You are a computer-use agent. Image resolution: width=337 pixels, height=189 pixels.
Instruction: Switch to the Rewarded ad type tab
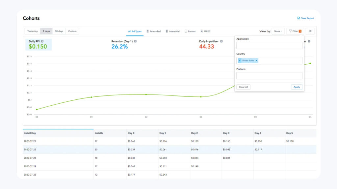154,31
